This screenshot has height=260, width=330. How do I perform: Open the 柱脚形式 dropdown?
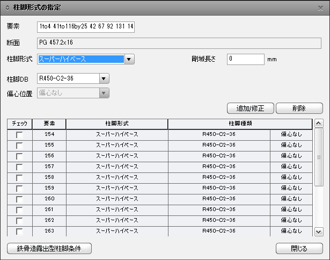point(129,59)
